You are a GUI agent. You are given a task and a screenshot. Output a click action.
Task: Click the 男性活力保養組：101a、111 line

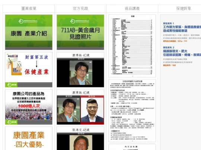coord(175,41)
